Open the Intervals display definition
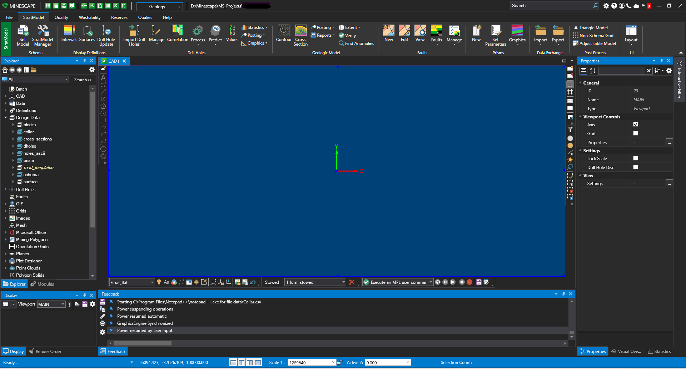The image size is (686, 369). pos(69,33)
